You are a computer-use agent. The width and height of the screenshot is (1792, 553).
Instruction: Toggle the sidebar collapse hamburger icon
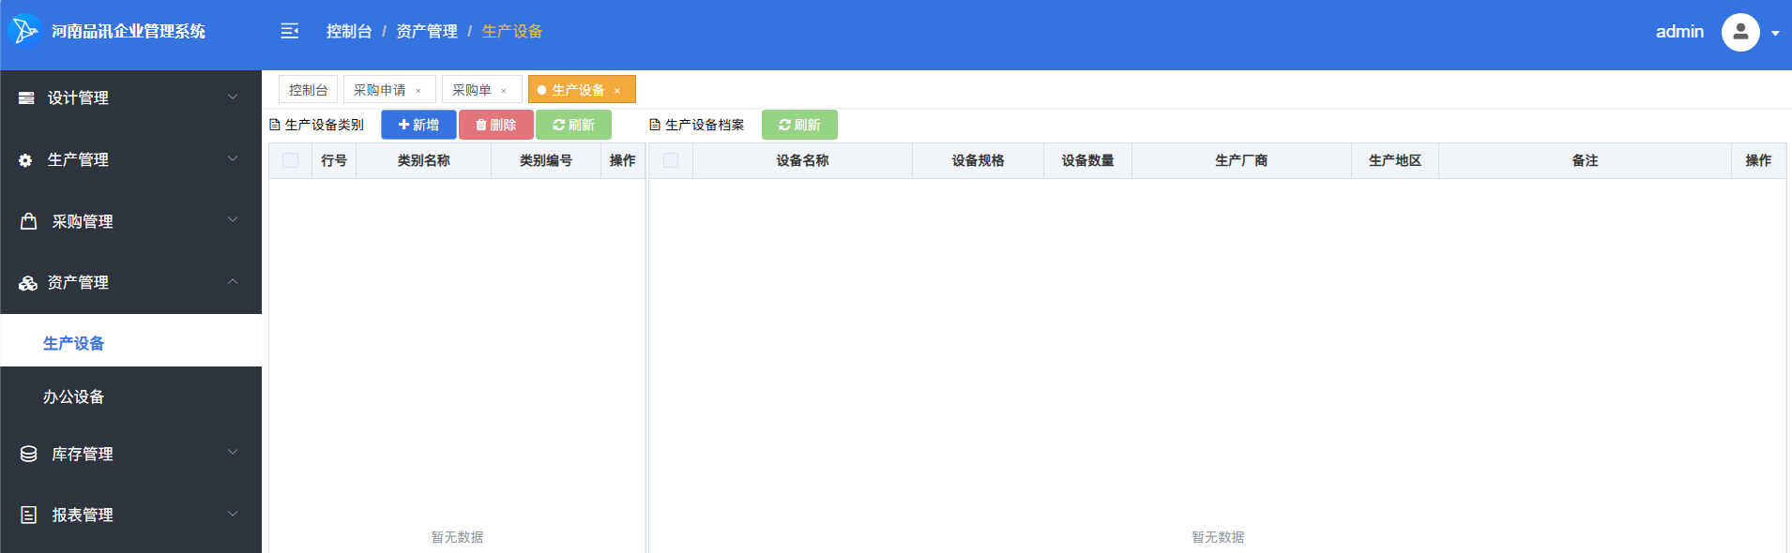click(x=290, y=31)
